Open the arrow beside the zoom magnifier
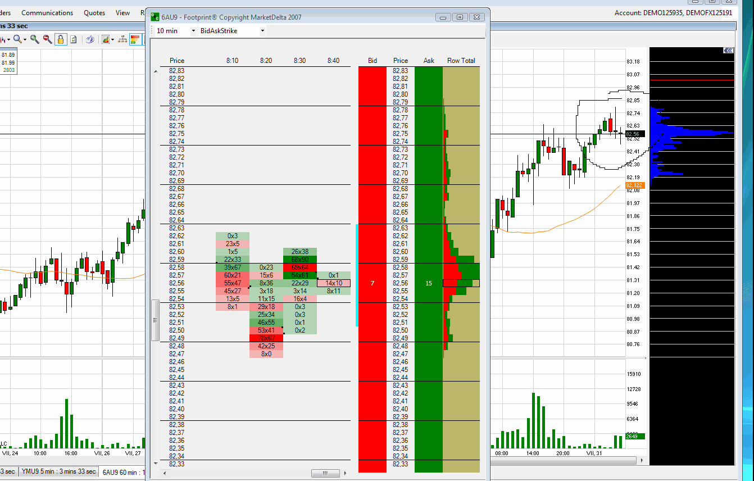 25,39
